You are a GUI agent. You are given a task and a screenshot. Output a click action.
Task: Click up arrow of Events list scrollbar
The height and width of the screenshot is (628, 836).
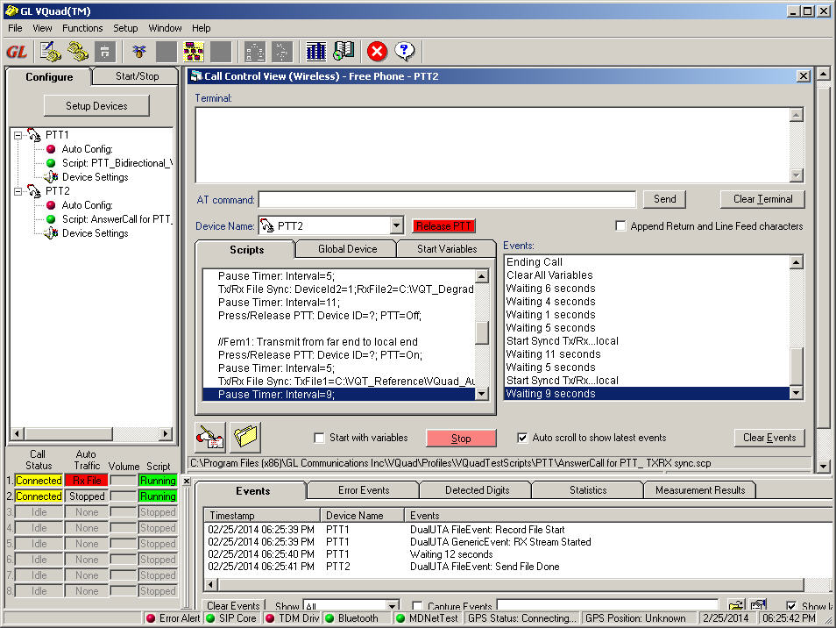(x=796, y=262)
